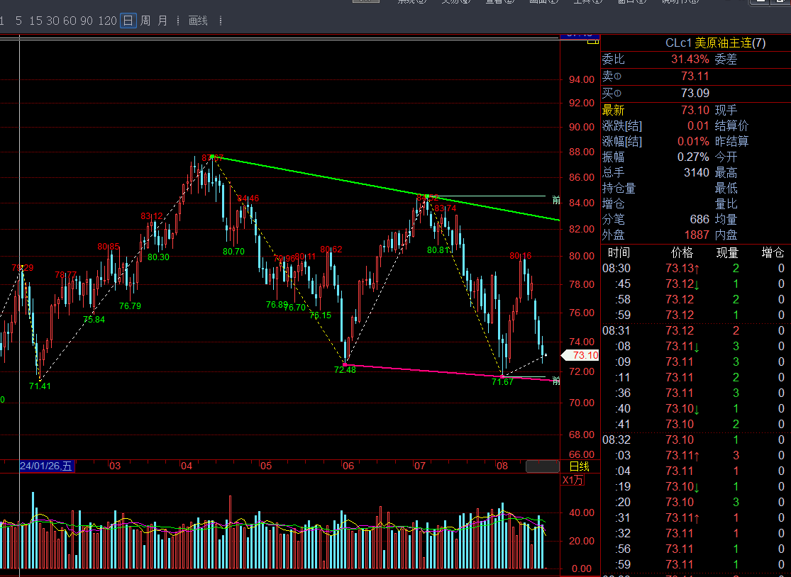Click the 72.48 low price label
This screenshot has height=577, width=791.
345,370
